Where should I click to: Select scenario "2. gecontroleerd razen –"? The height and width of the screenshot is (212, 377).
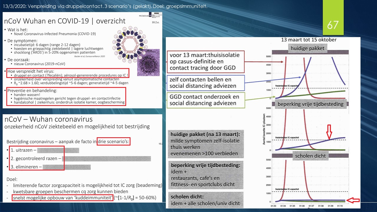click(36, 158)
